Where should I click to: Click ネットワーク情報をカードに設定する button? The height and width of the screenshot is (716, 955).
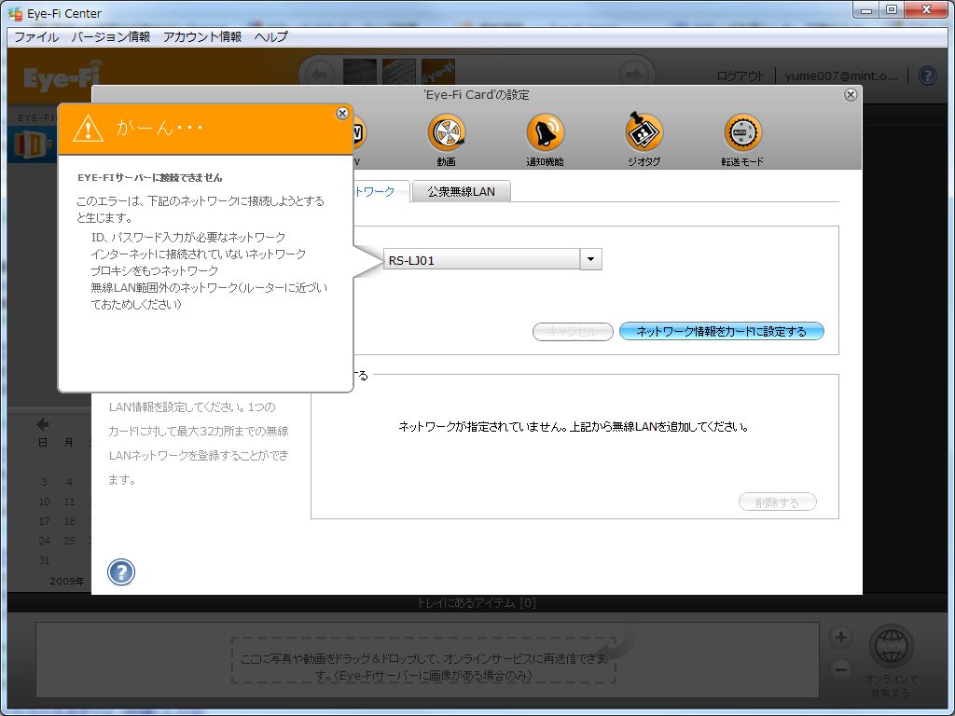722,332
